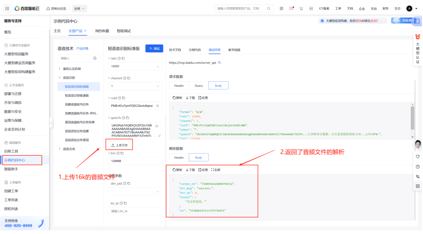Click the search icon in 语音技术 filter box
Image resolution: width=423 pixels, height=234 pixels.
95,58
